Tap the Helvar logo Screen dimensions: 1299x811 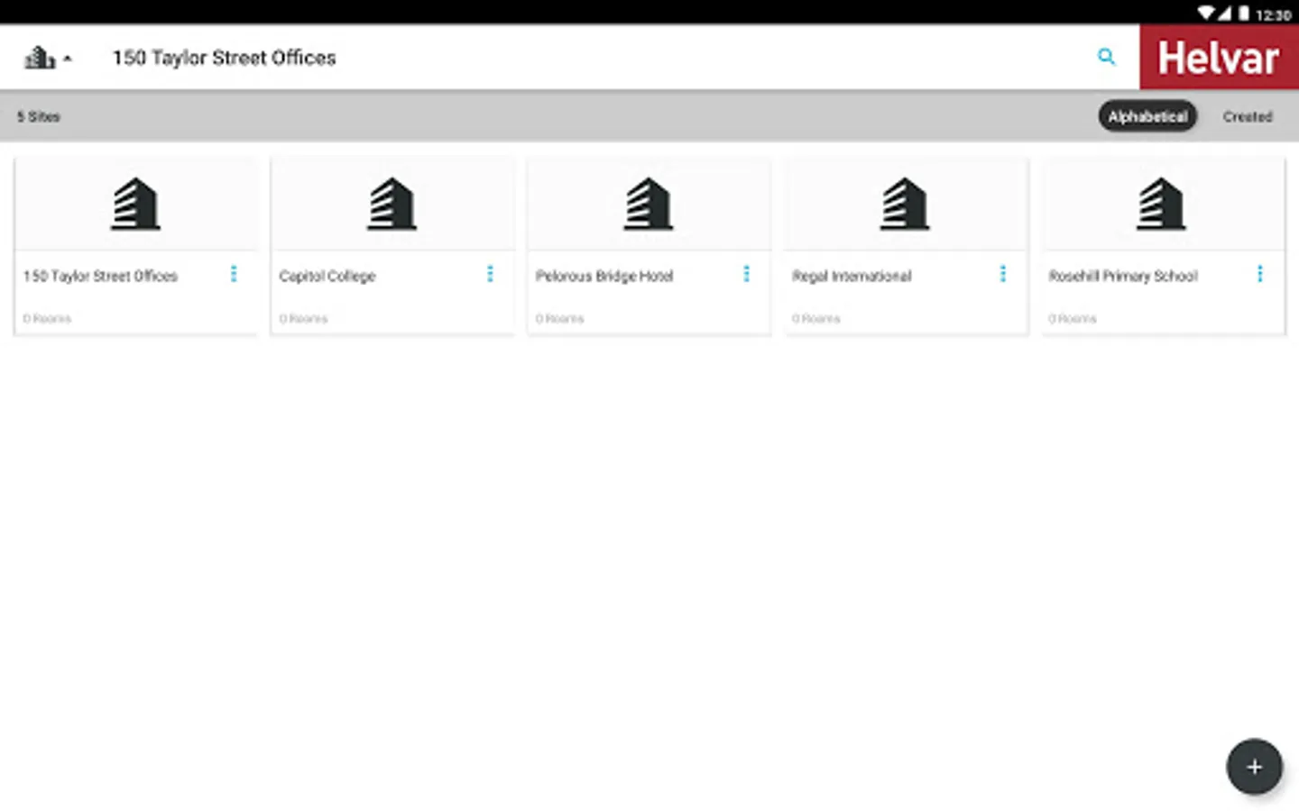[1219, 58]
